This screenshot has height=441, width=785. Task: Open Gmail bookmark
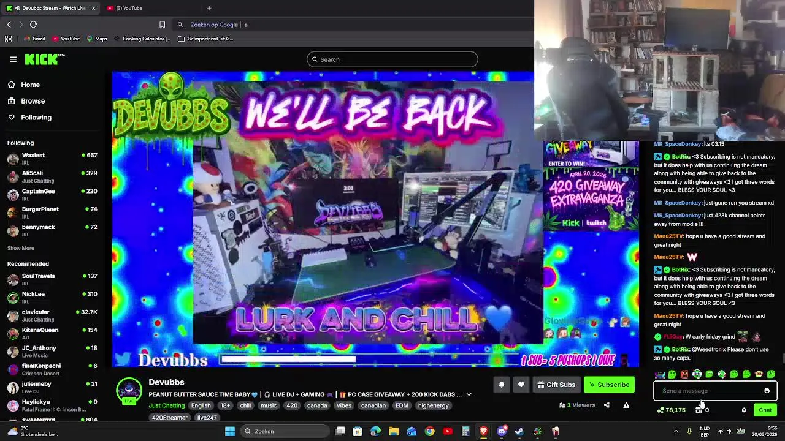point(34,39)
